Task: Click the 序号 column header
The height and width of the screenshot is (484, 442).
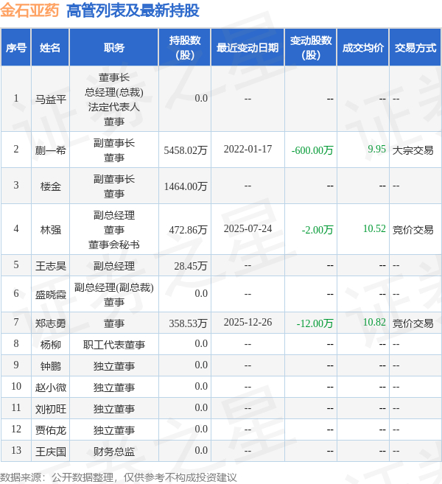Action: (16, 48)
